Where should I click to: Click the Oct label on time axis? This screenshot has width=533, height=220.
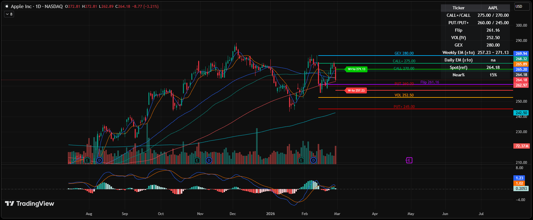(161, 214)
